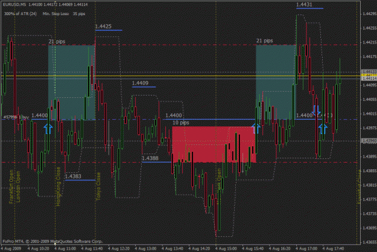The width and height of the screenshot is (377, 252).
Task: Click 1.43815 on the price scale
Action: pos(370,185)
